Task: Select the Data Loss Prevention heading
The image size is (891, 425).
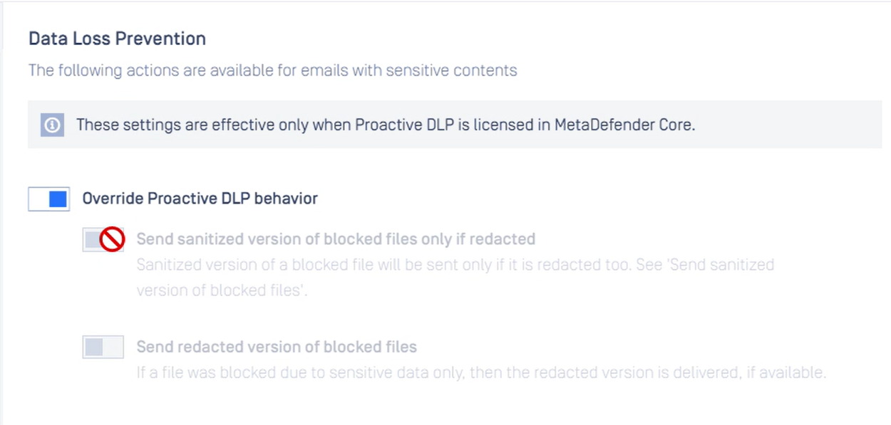Action: [x=117, y=38]
